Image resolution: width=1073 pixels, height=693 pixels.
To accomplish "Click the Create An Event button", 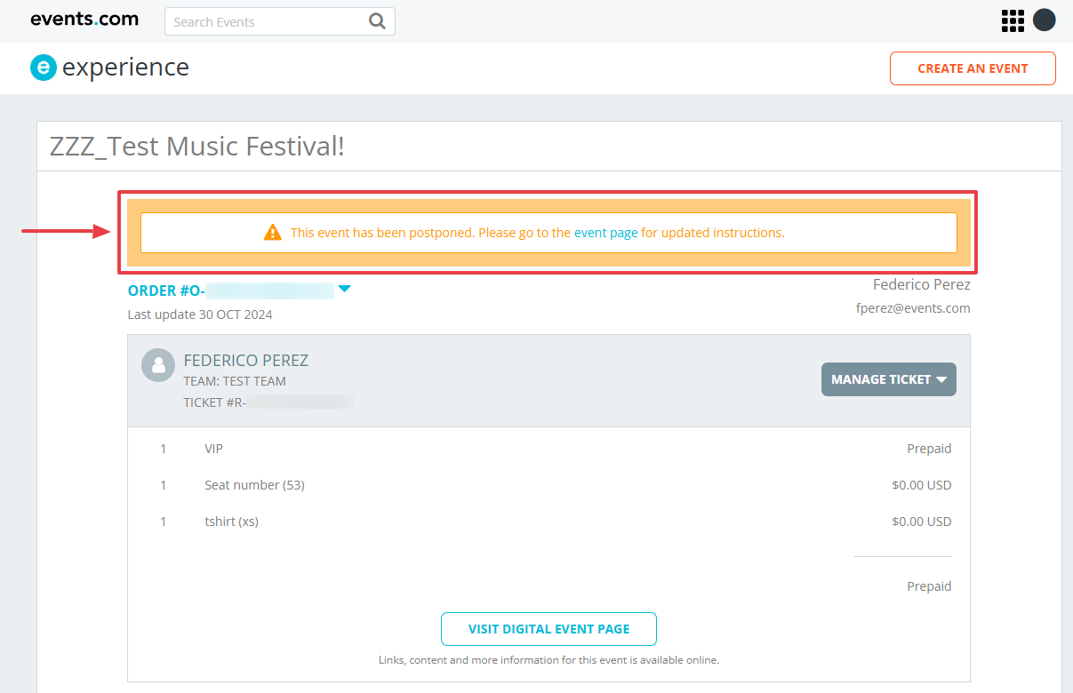I will coord(973,68).
